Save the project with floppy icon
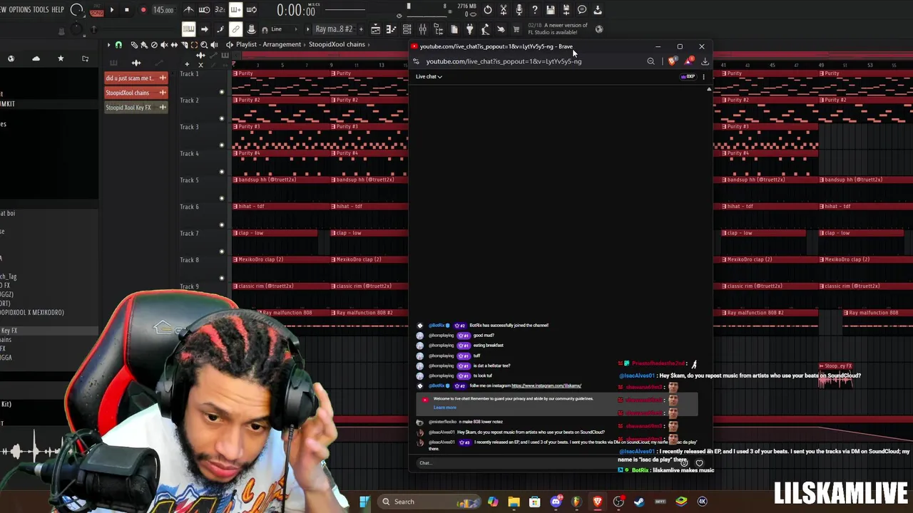 [551, 10]
